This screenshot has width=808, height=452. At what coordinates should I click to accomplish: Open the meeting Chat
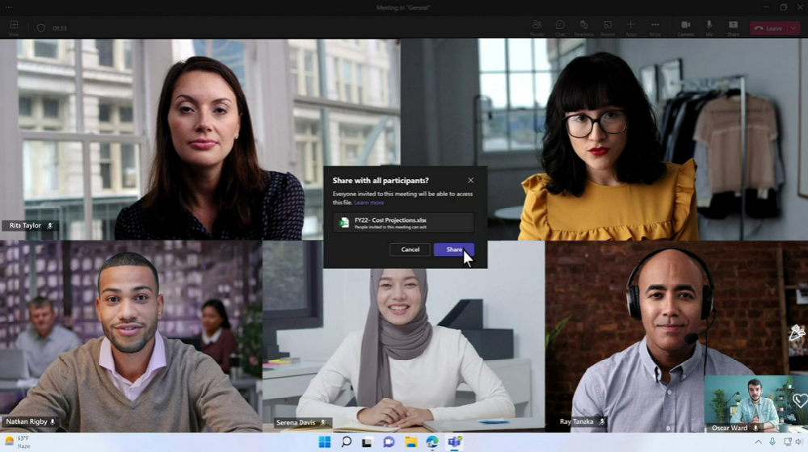coord(560,27)
